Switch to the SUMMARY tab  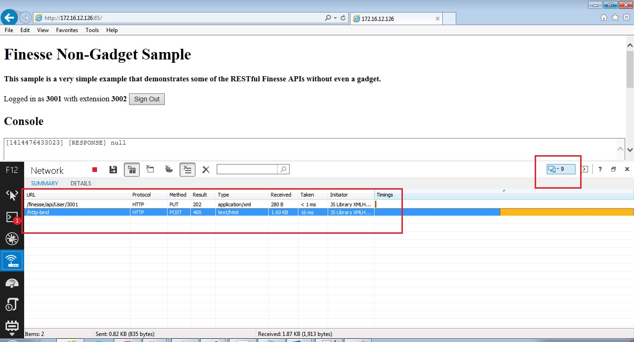point(45,184)
